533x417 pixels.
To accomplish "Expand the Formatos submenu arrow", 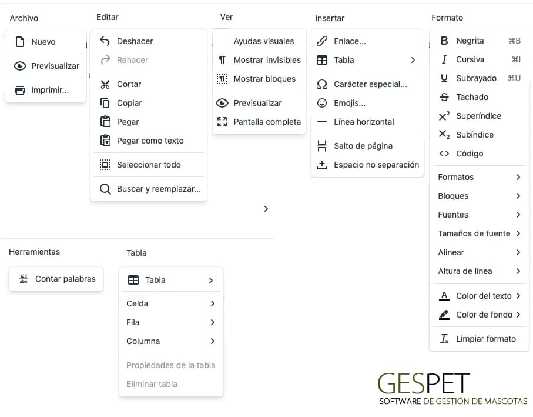I will [518, 177].
